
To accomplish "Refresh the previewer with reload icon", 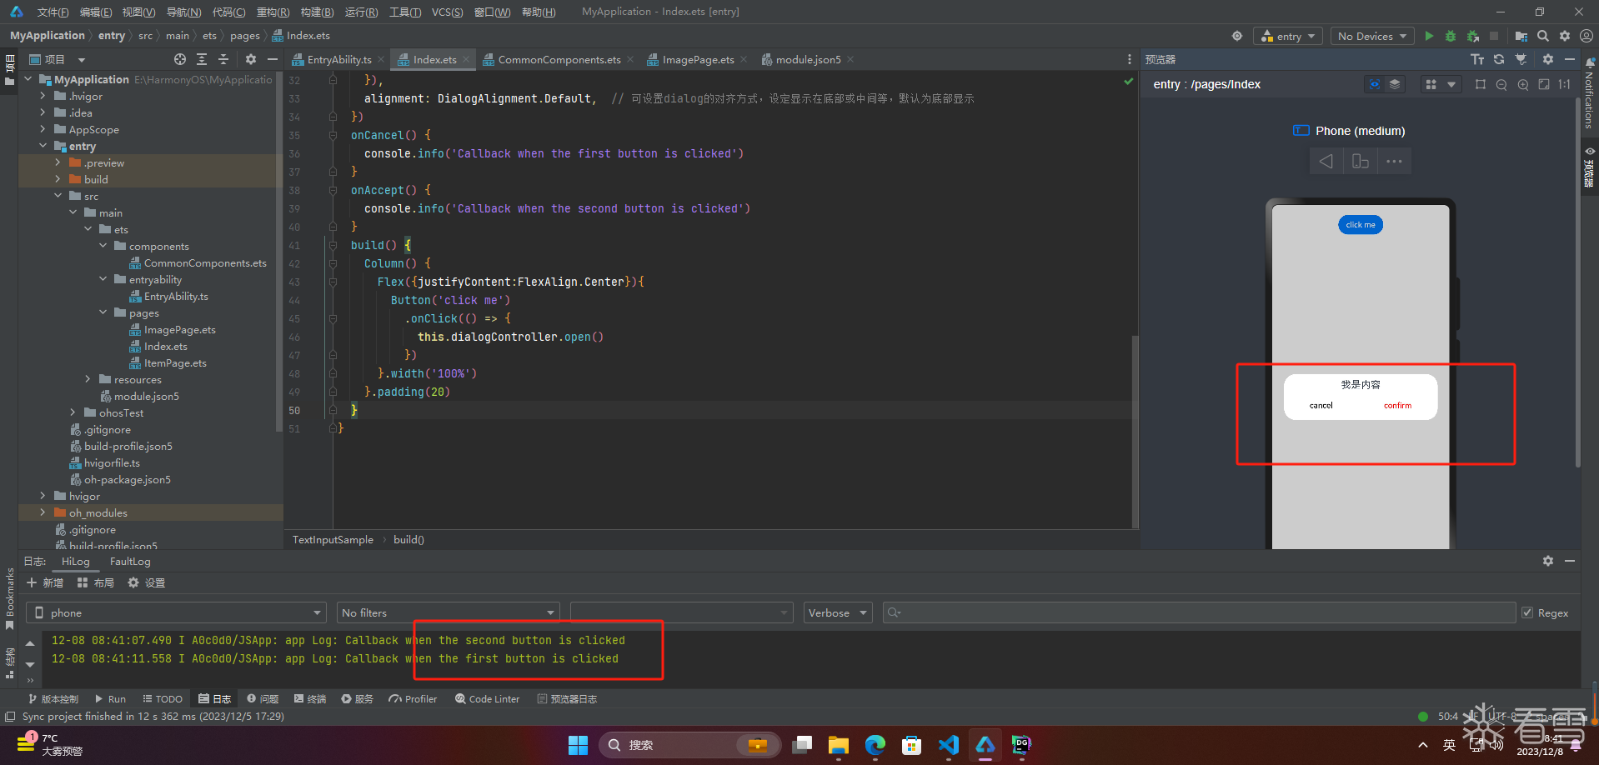I will coord(1499,59).
